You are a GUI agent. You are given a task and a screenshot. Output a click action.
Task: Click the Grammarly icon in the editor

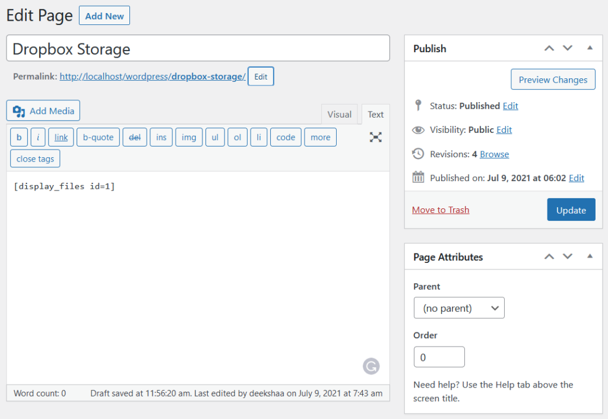371,366
